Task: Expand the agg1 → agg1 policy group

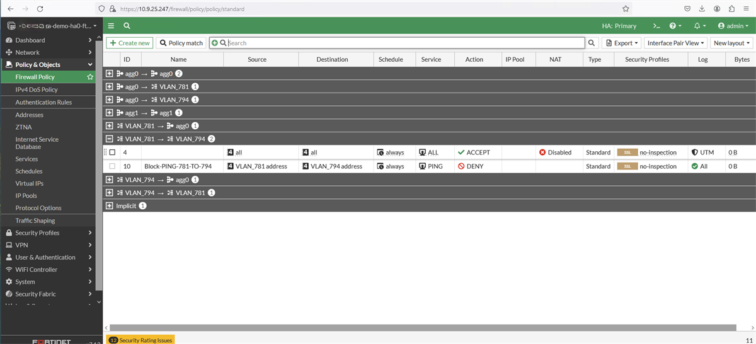Action: click(110, 113)
